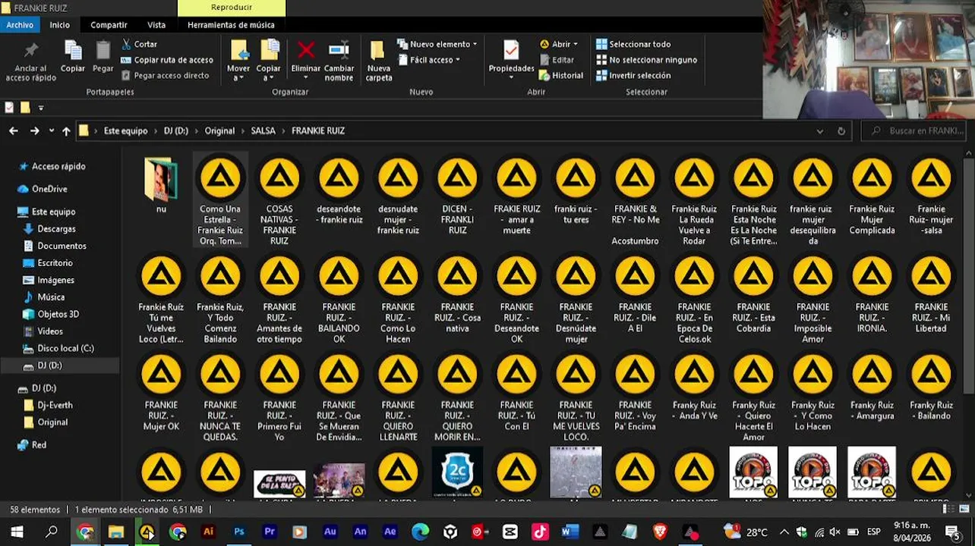
Task: Select 'Franky Ruiz - Amargura' file
Action: coord(872,387)
